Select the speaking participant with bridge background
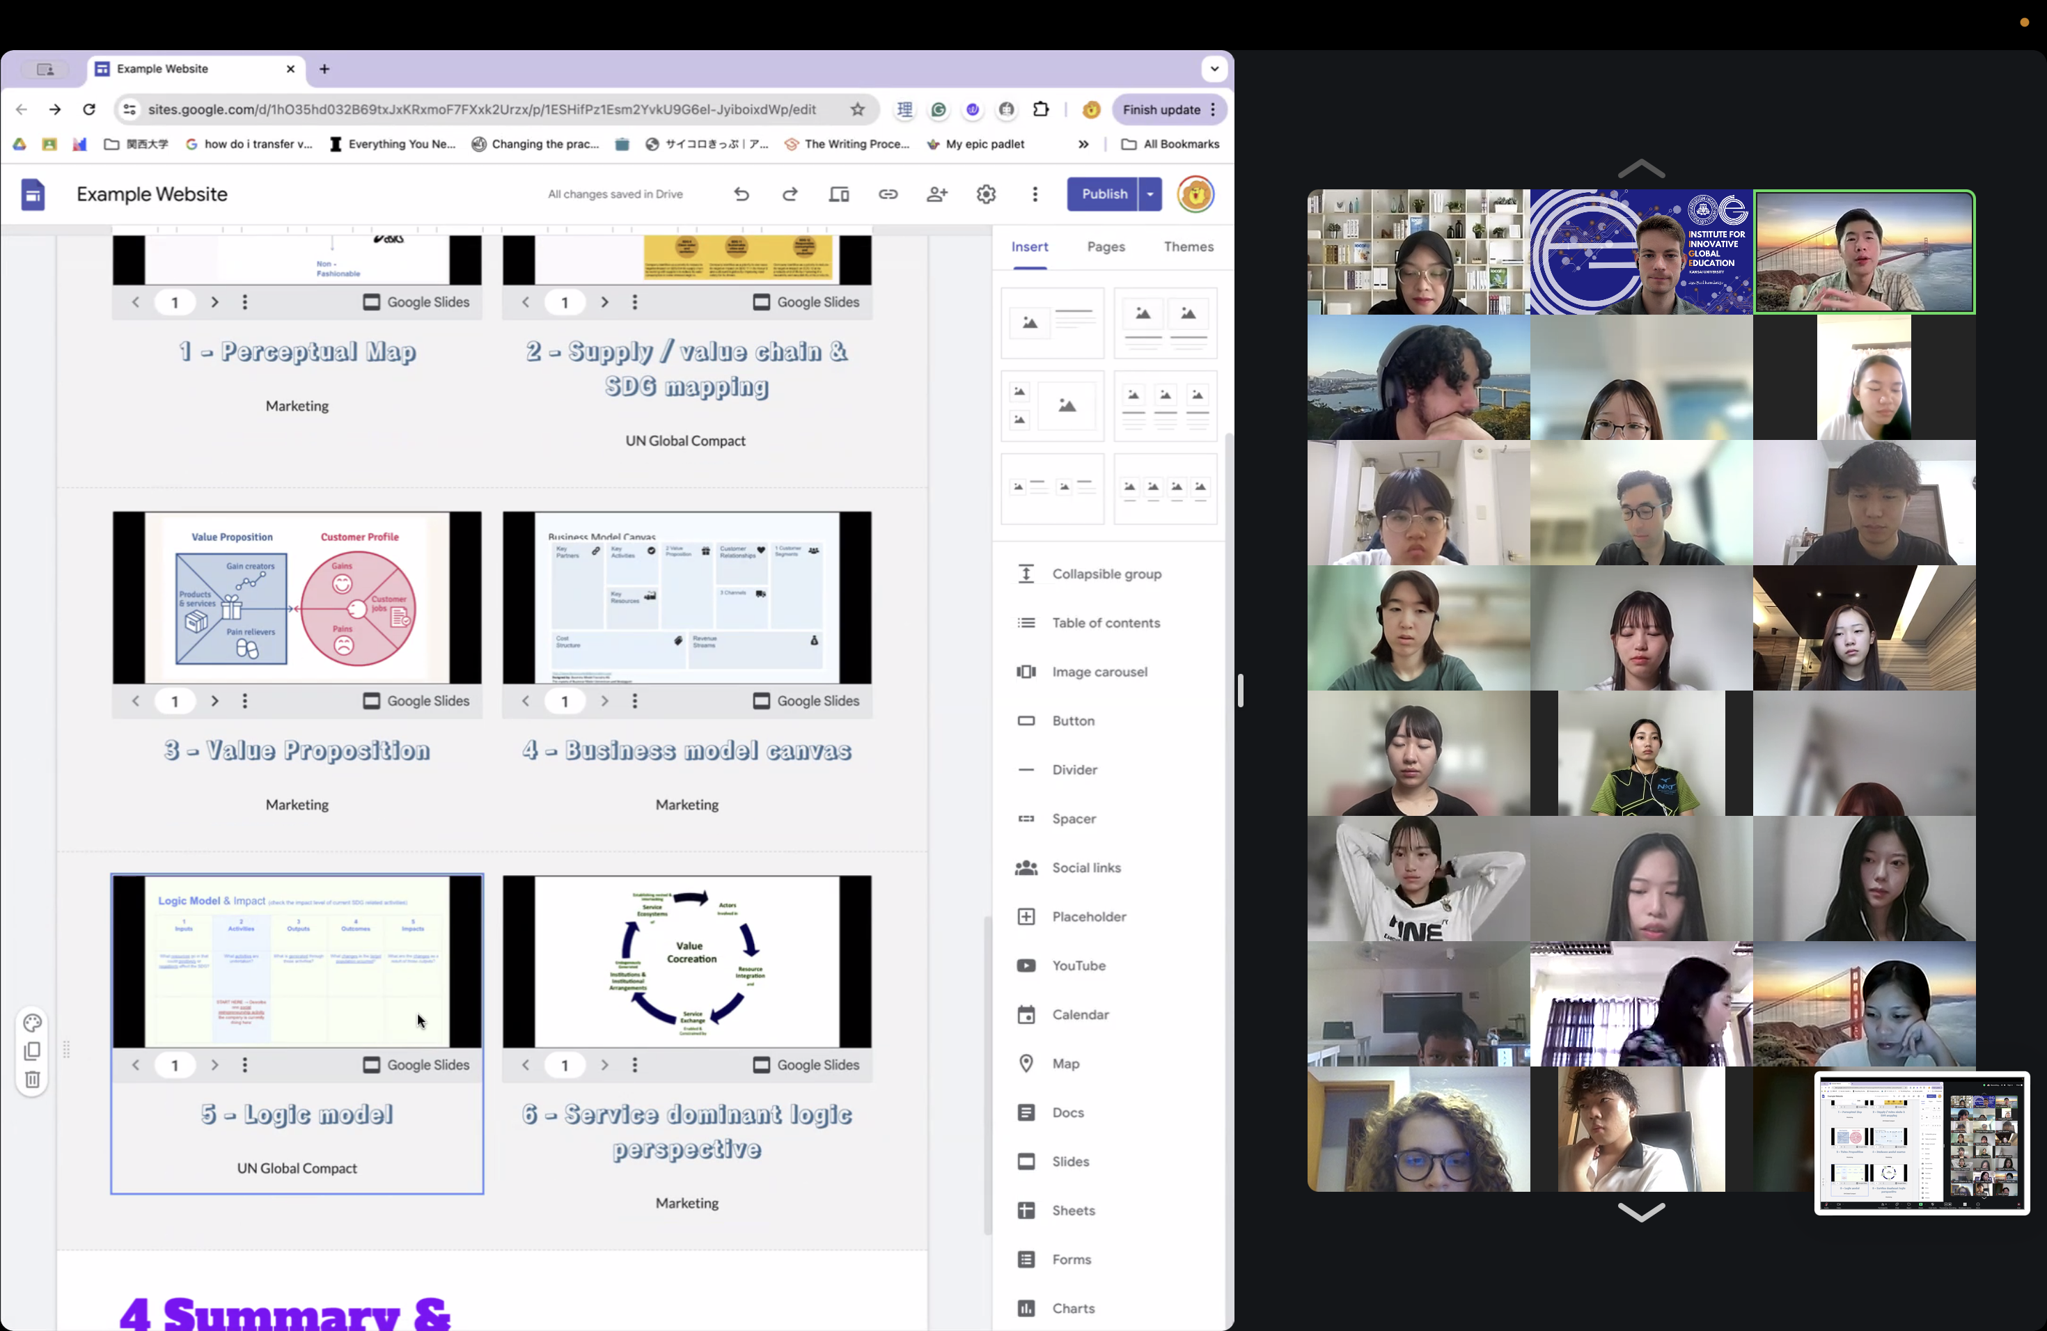 click(x=1864, y=252)
